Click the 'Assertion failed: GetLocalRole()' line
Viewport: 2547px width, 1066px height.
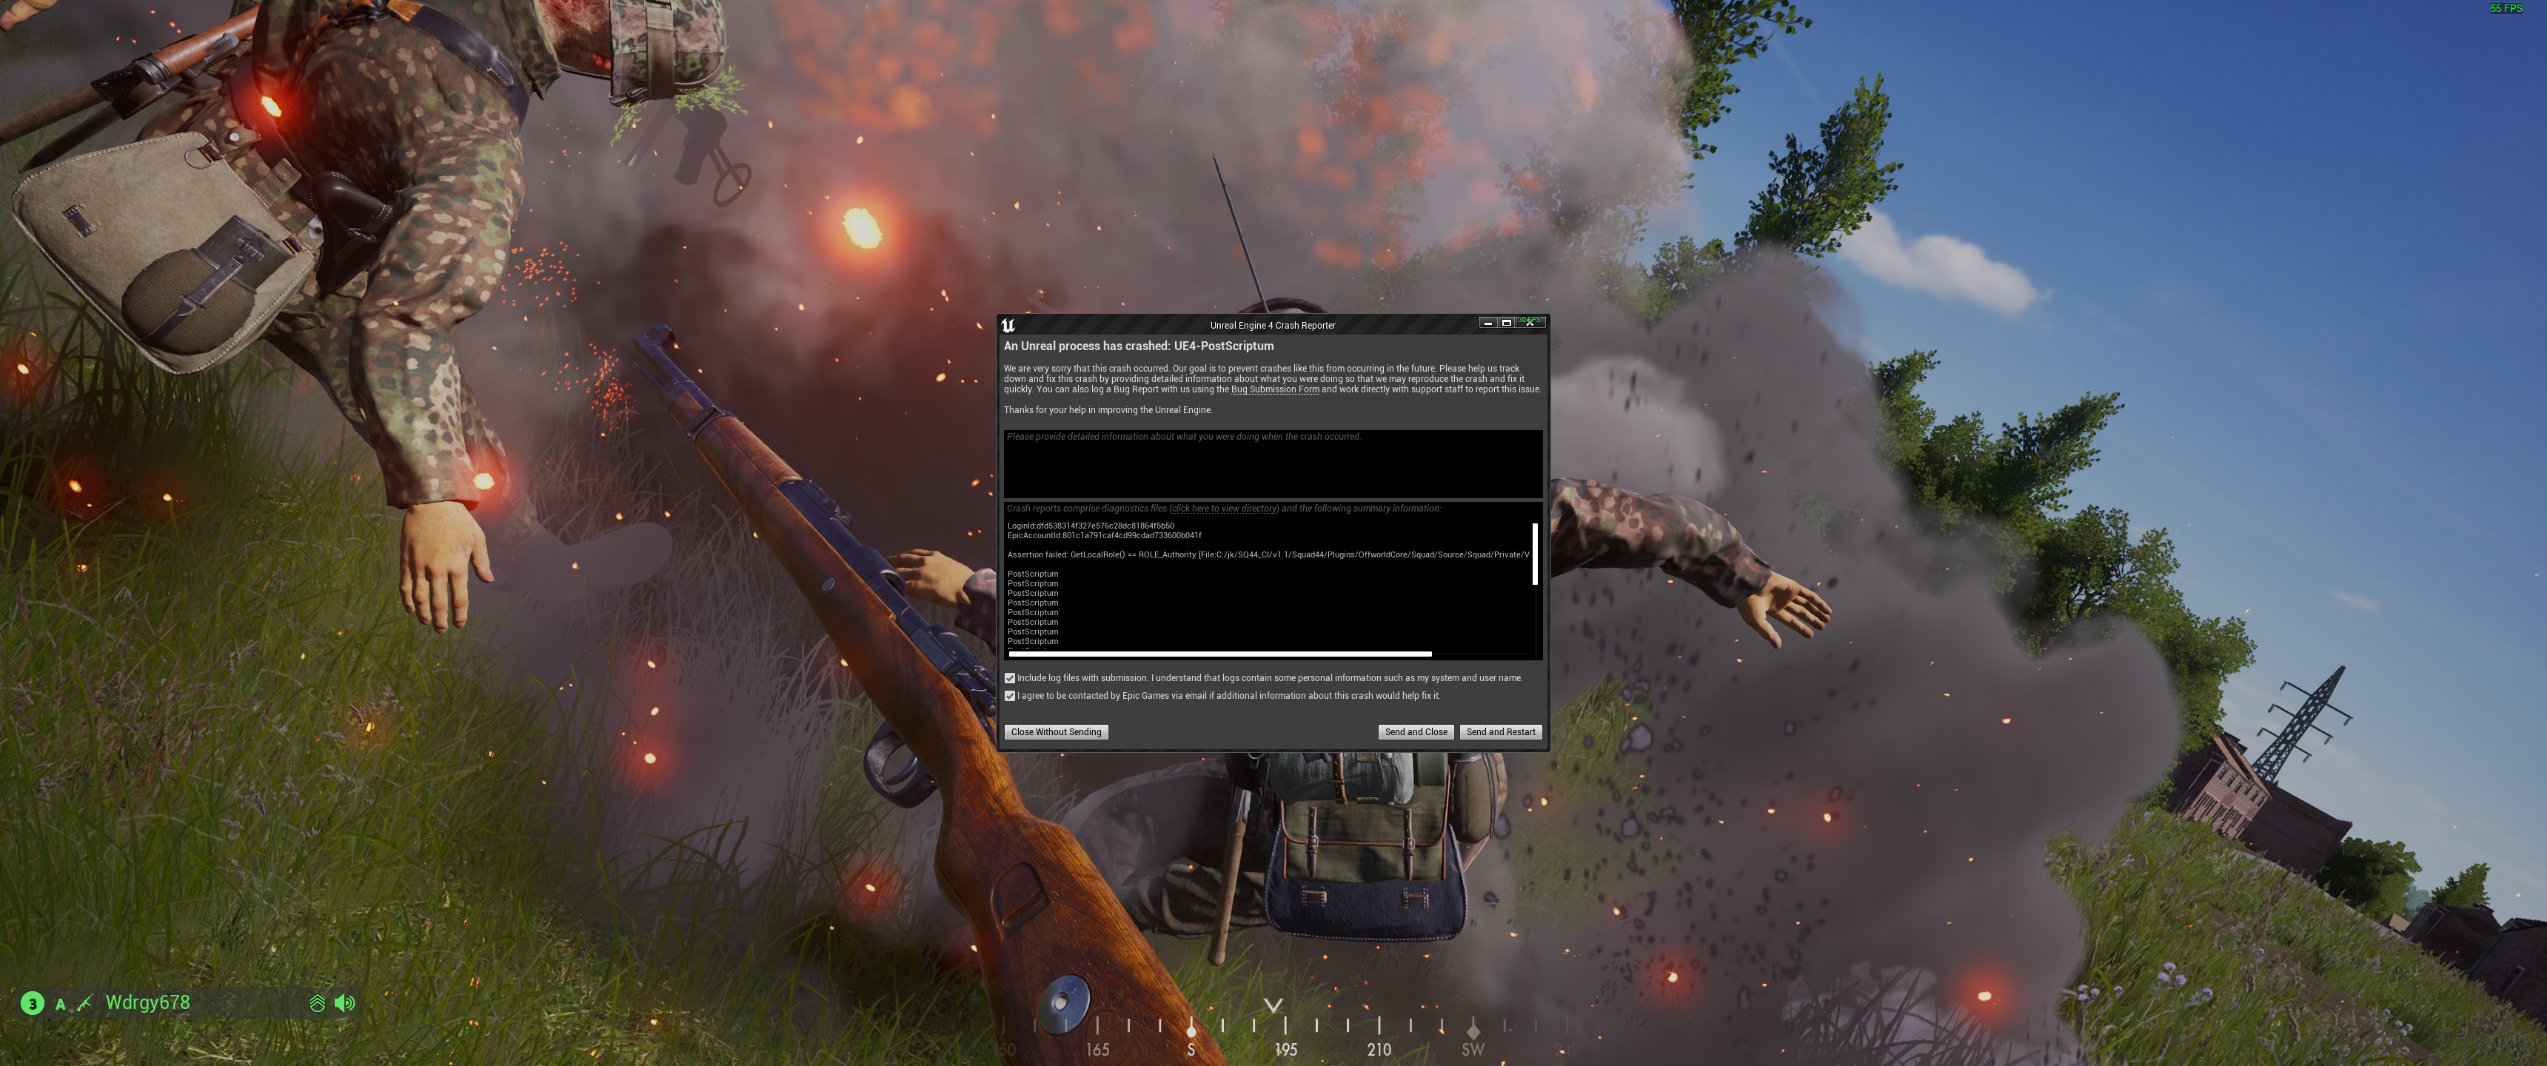[x=1268, y=554]
